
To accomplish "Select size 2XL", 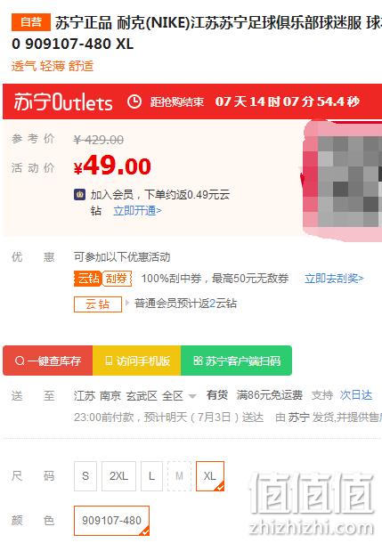I will coord(118,476).
